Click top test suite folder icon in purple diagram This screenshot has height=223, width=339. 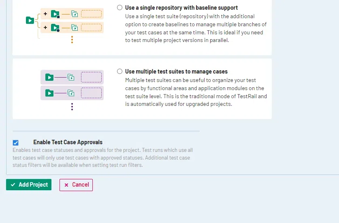point(49,77)
